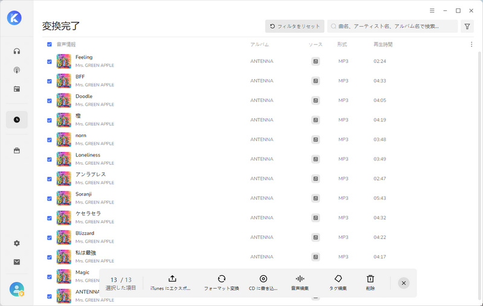
Task: Uncheck the Blizzard track checkbox
Action: coord(50,238)
